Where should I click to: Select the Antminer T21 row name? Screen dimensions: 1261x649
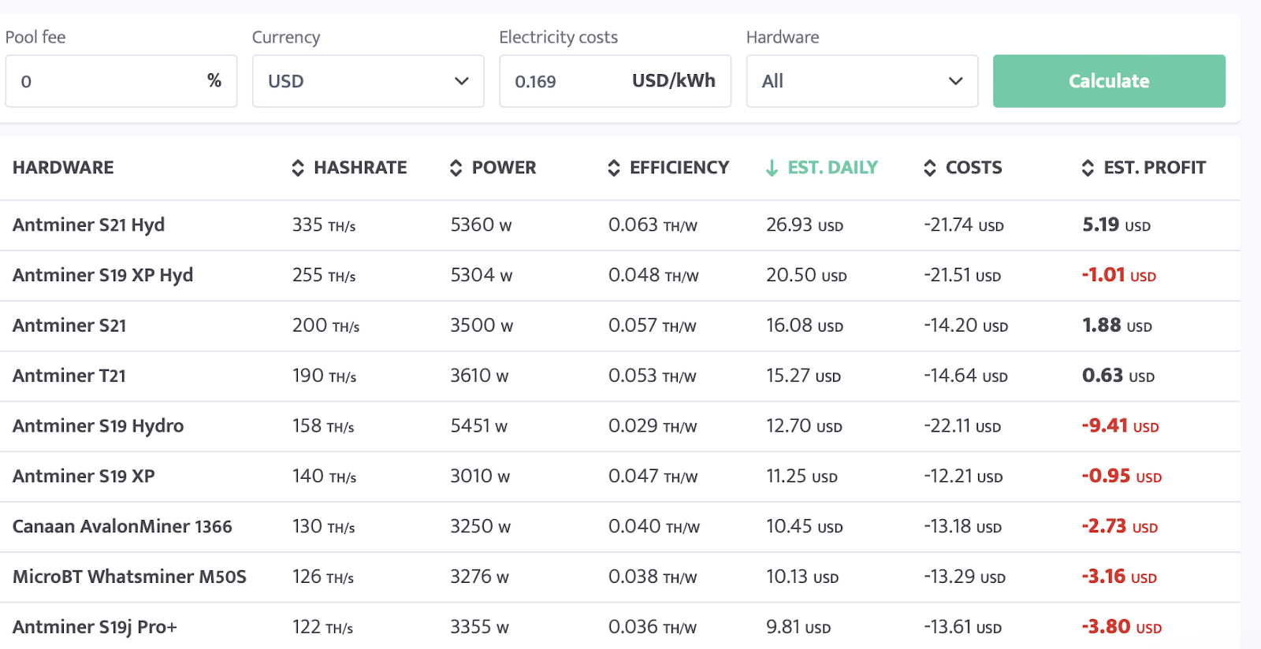click(69, 376)
